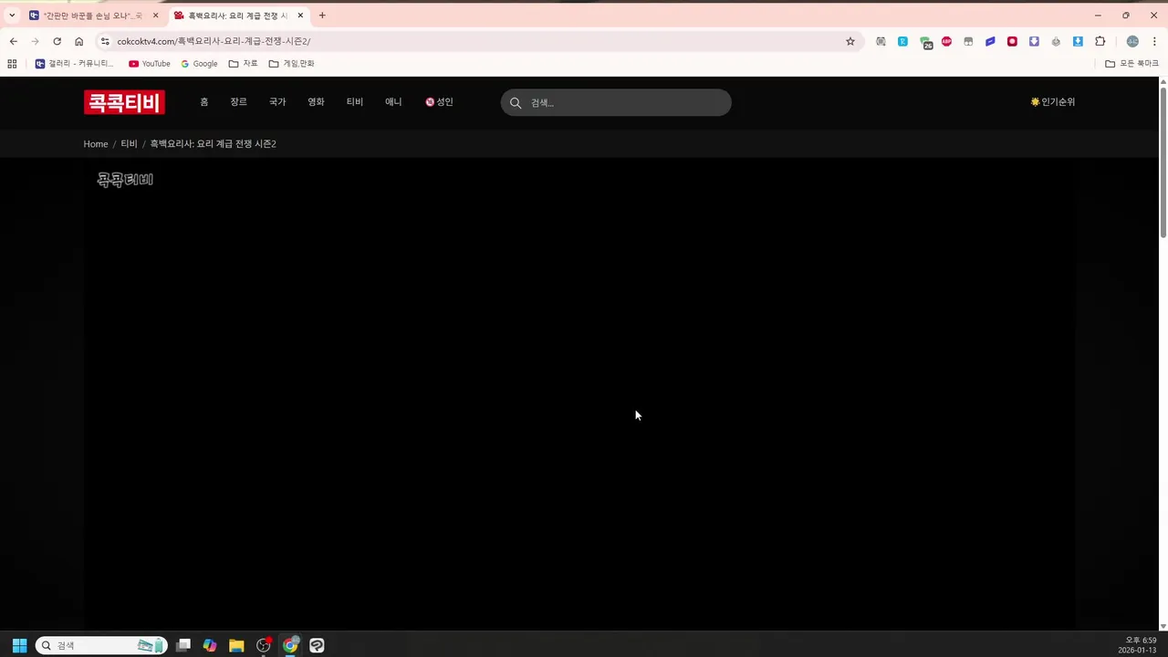Click the taskbar 검색 search box

point(101,645)
